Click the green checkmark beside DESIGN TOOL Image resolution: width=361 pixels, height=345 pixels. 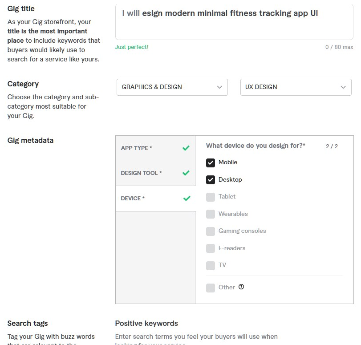[x=186, y=173]
